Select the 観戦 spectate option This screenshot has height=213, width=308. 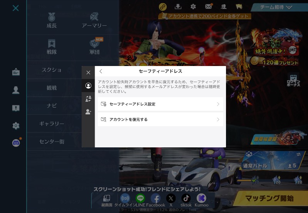click(52, 88)
